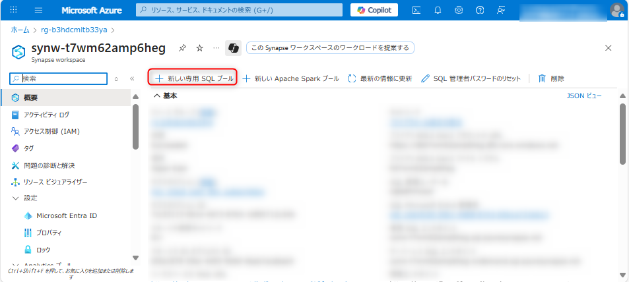This screenshot has height=282, width=629.
Task: Open the account avatar menu
Action: [616, 11]
